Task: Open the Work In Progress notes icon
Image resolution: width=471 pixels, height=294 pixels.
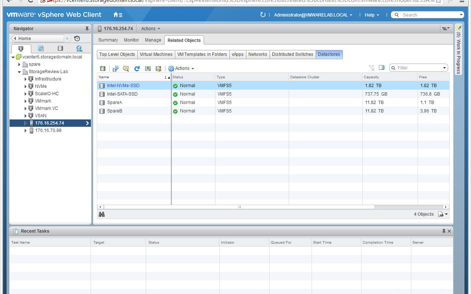Action: [x=458, y=28]
